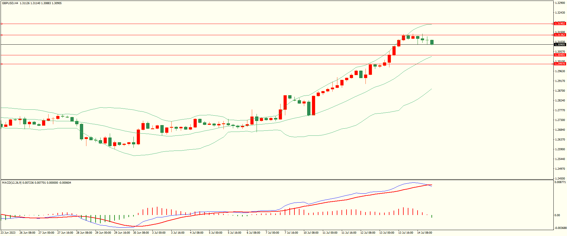Click the 12 Jul 08:00 time label
The width and height of the screenshot is (567, 236).
pos(368,233)
